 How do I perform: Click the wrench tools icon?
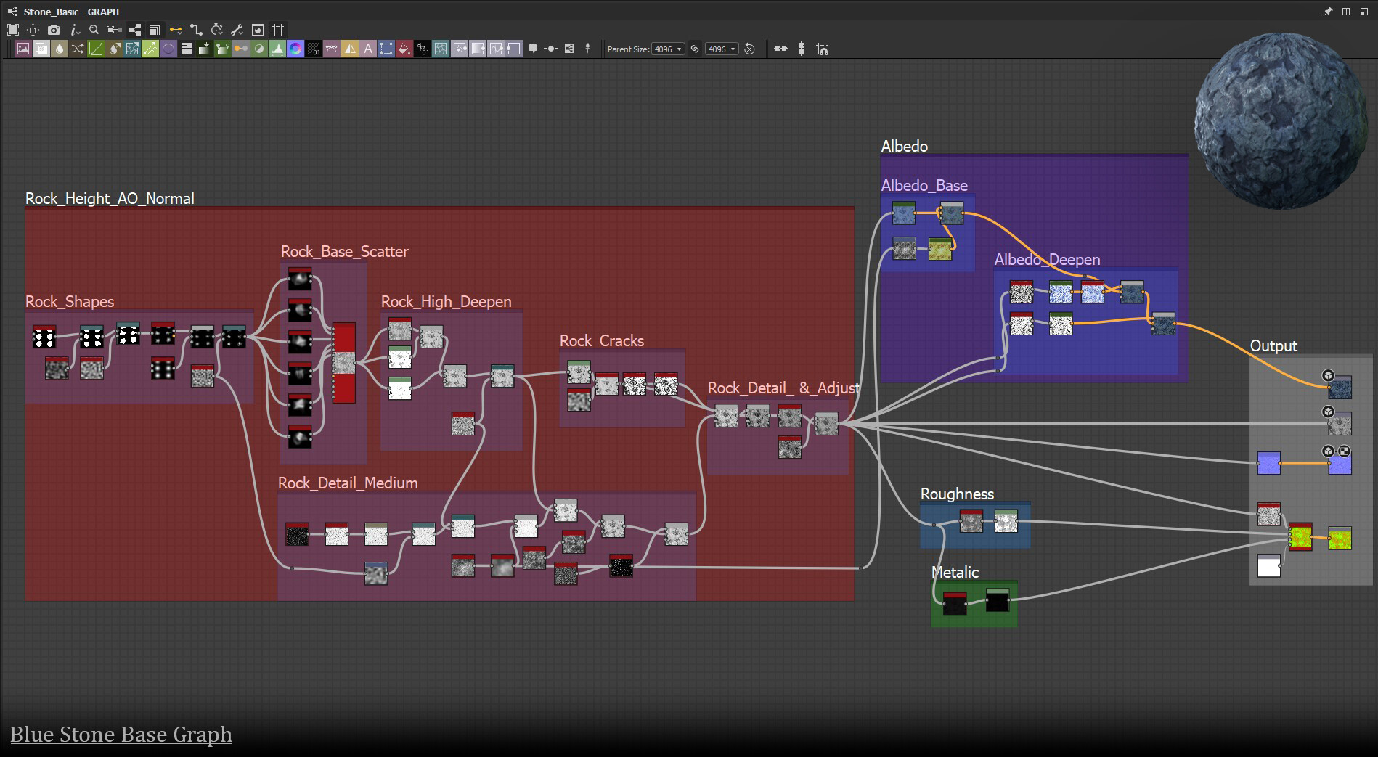(237, 30)
